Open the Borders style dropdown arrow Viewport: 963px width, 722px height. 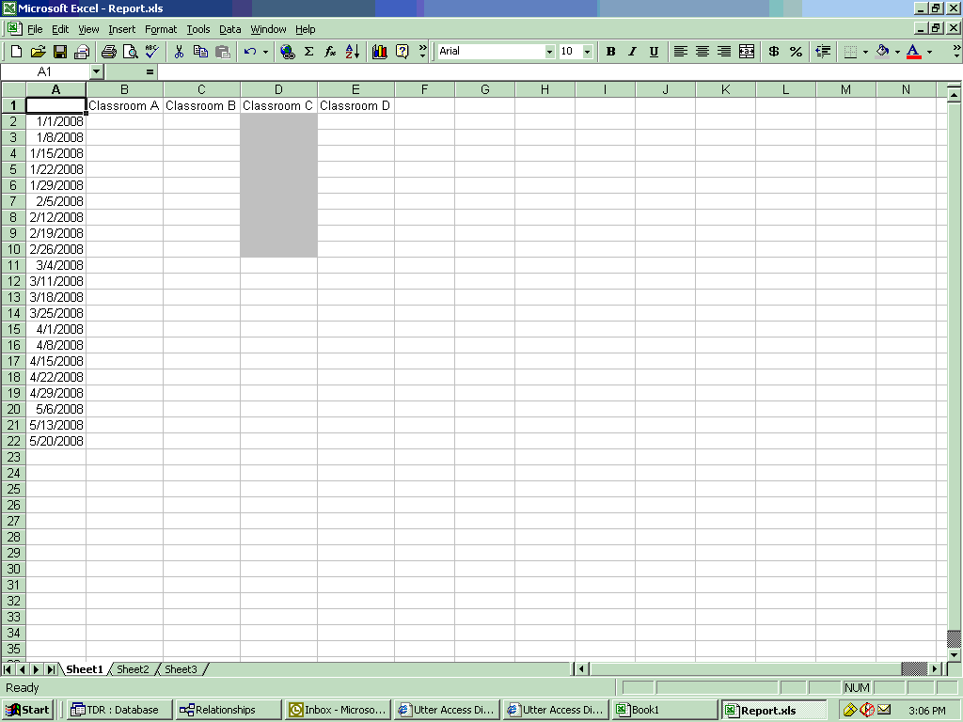pyautogui.click(x=865, y=52)
